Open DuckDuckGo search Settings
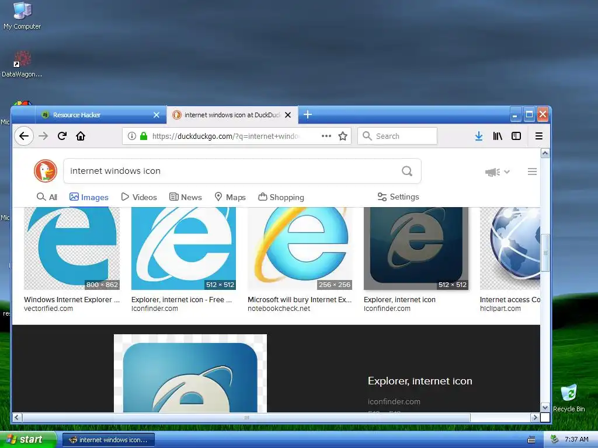The height and width of the screenshot is (448, 598). tap(398, 197)
